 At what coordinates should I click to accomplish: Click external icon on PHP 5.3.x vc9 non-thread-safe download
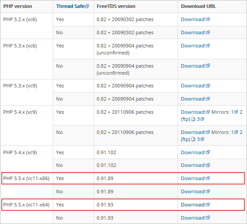208,99
